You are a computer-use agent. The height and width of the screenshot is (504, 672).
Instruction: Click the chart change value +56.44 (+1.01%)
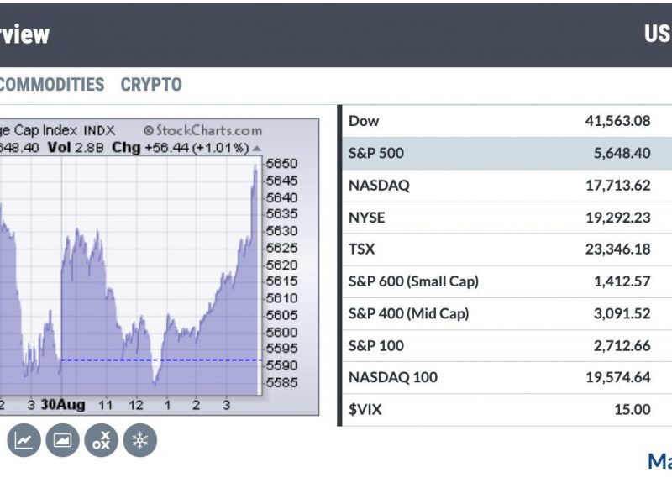pyautogui.click(x=197, y=148)
